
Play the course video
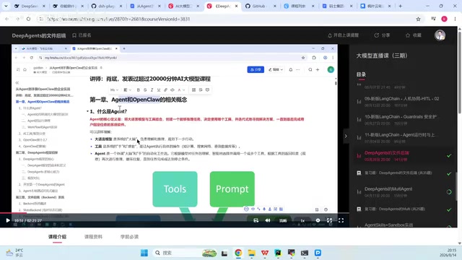8,220
